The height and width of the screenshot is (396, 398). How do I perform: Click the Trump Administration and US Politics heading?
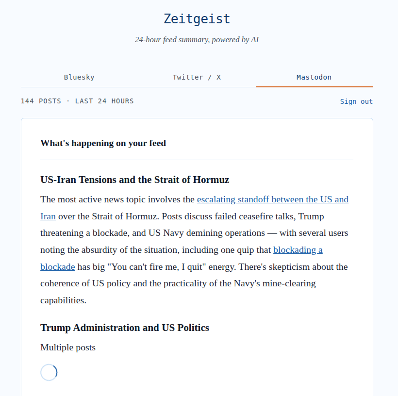pyautogui.click(x=125, y=328)
